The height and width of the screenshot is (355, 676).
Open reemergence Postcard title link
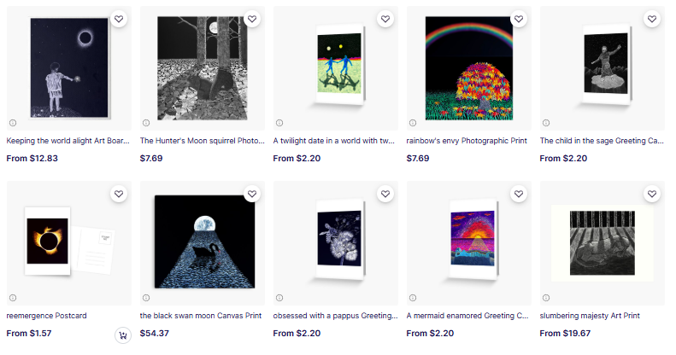pos(46,316)
